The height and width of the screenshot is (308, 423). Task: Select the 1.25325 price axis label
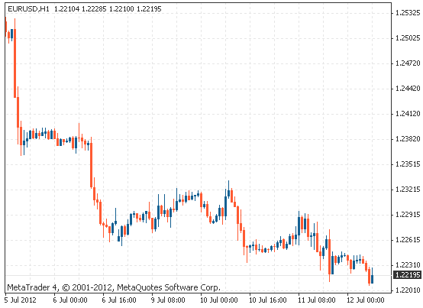tap(408, 13)
